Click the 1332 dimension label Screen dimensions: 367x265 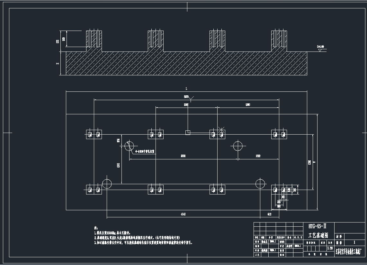(258, 156)
